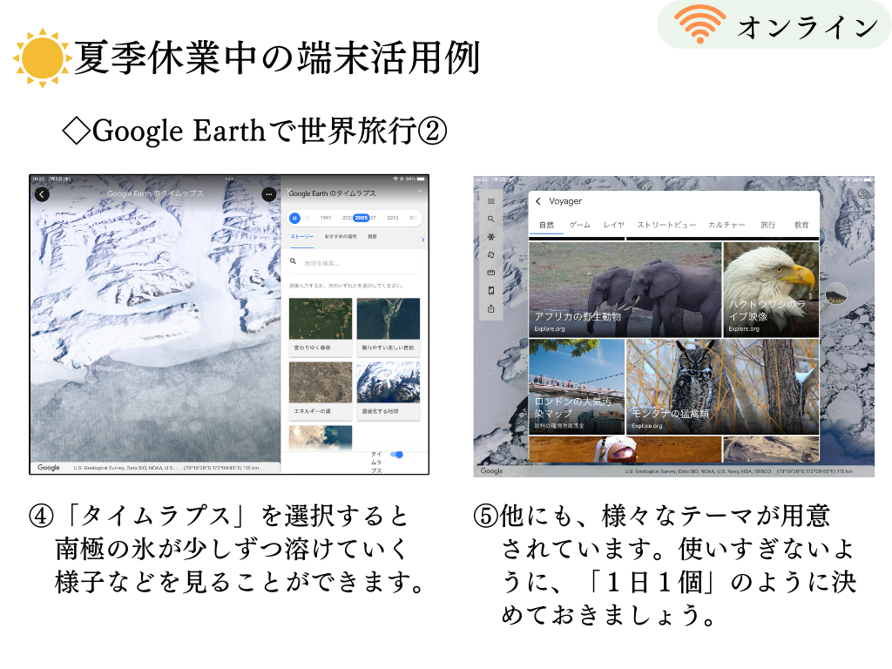Jump to year 2012 on the timeline
The height and width of the screenshot is (669, 892).
(x=393, y=218)
